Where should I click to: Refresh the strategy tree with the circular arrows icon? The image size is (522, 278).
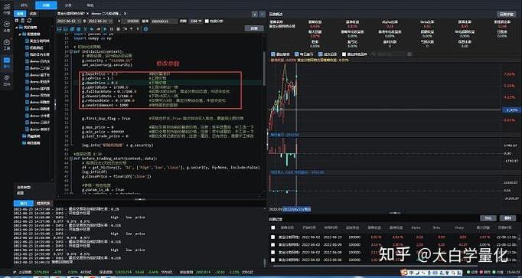(x=29, y=21)
